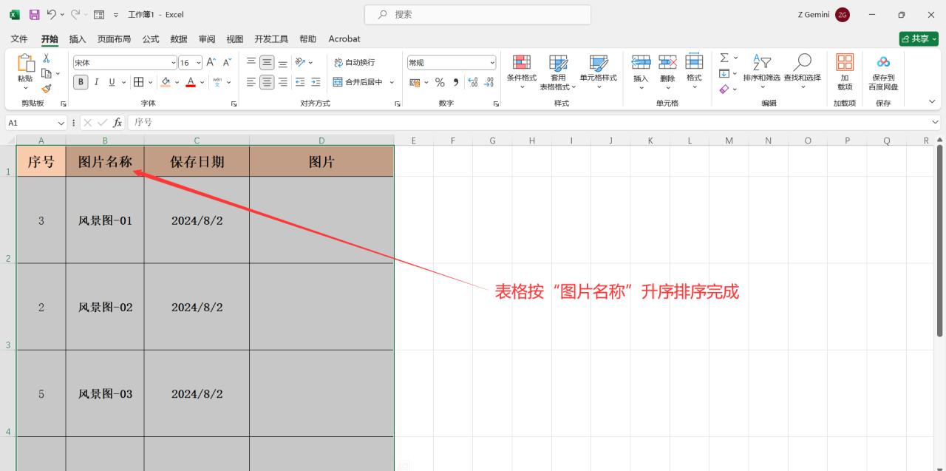Decrease font size with the smaller A icon
The width and height of the screenshot is (946, 471).
228,63
